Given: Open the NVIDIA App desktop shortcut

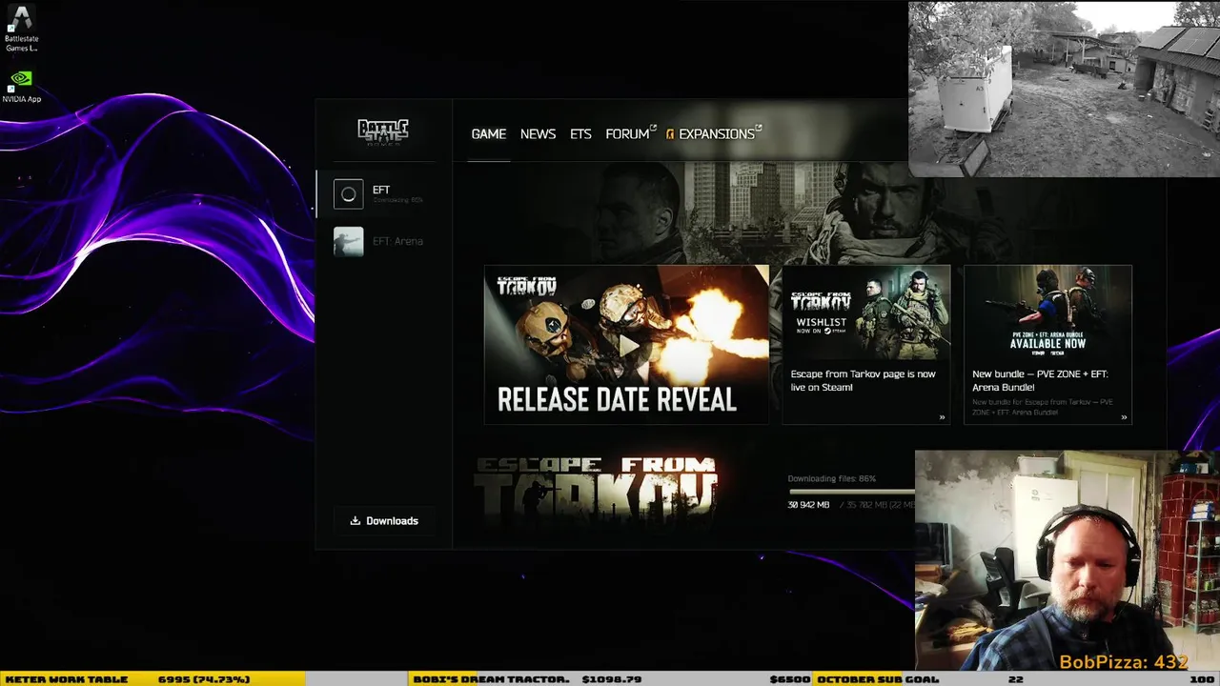Looking at the screenshot, I should (21, 87).
